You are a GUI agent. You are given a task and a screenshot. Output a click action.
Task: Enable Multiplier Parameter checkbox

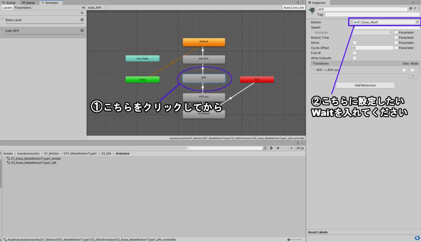tap(396, 32)
